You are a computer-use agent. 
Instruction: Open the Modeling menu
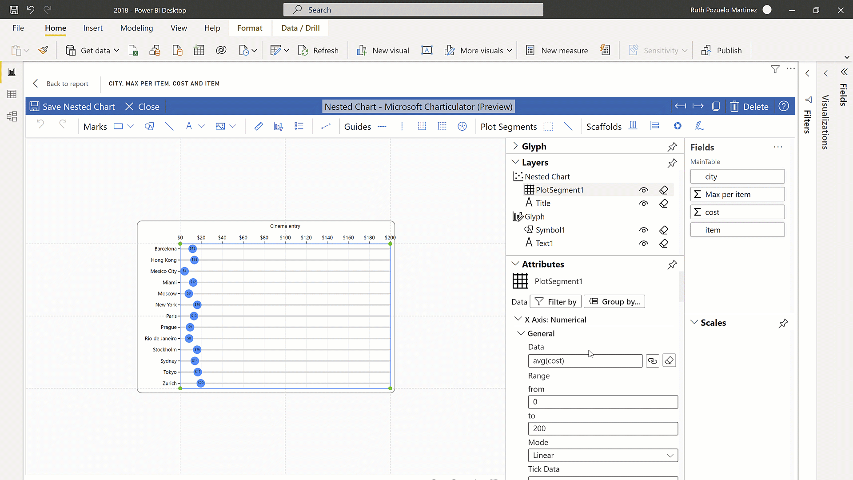[x=136, y=28]
